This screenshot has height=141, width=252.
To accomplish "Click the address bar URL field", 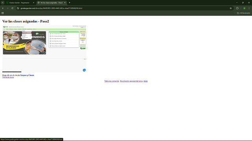I will tap(124, 8).
